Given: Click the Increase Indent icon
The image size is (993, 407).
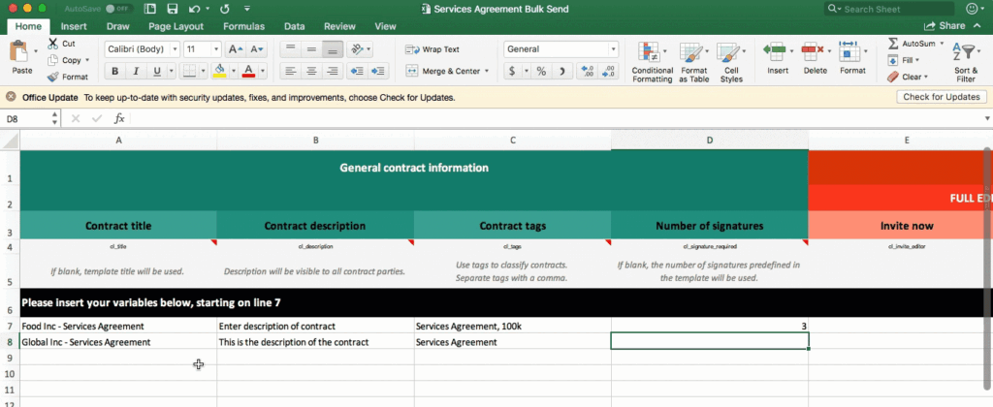Looking at the screenshot, I should (378, 71).
